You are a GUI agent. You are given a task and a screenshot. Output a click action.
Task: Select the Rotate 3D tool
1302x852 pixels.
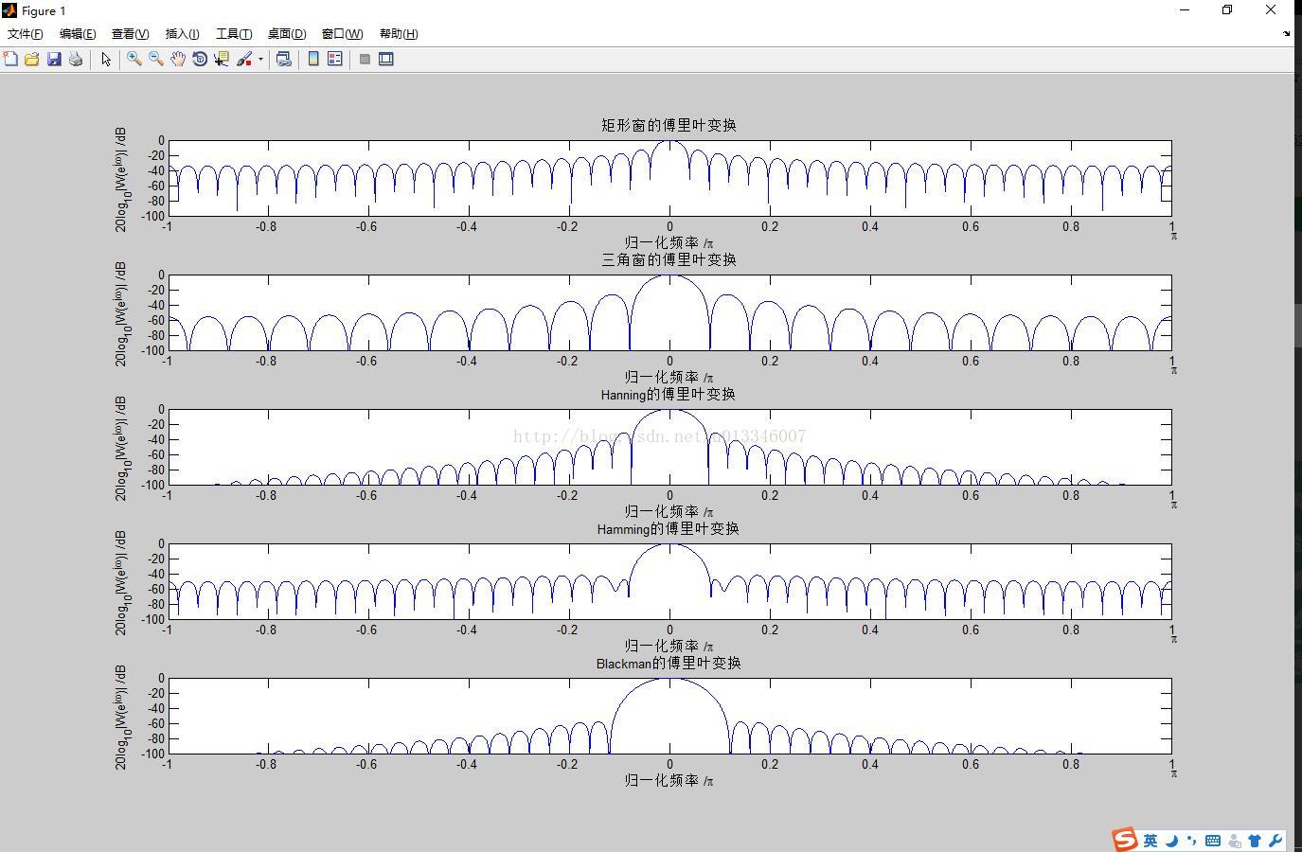tap(200, 58)
